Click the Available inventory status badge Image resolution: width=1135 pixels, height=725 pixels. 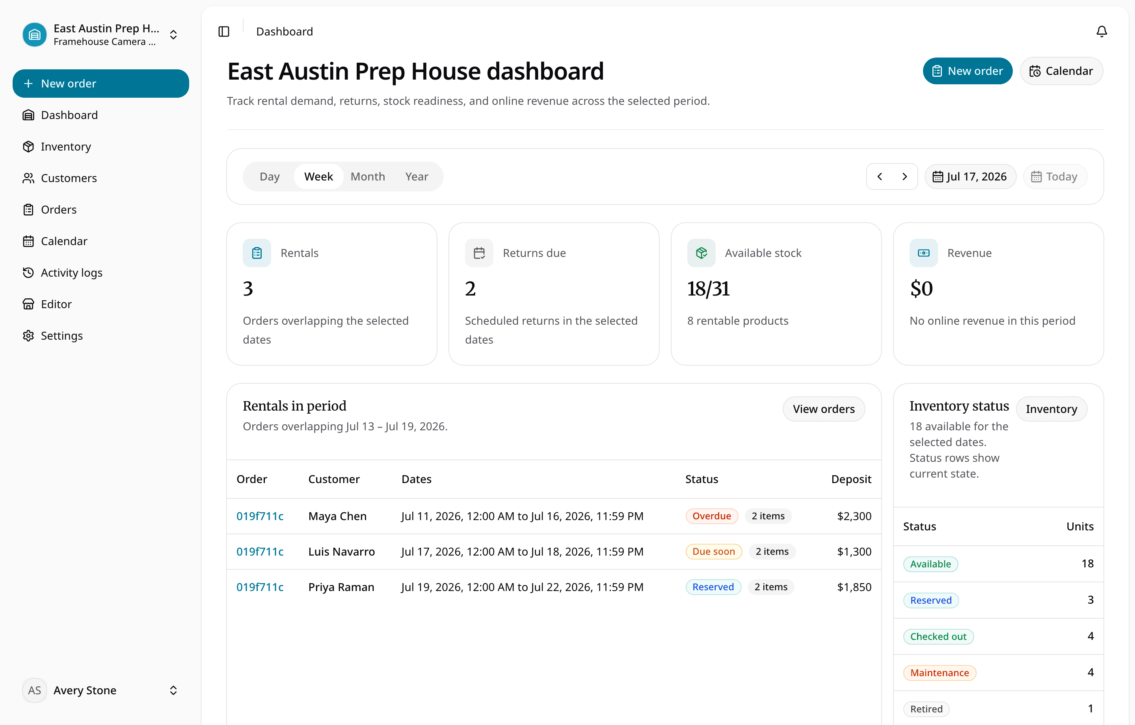tap(930, 564)
